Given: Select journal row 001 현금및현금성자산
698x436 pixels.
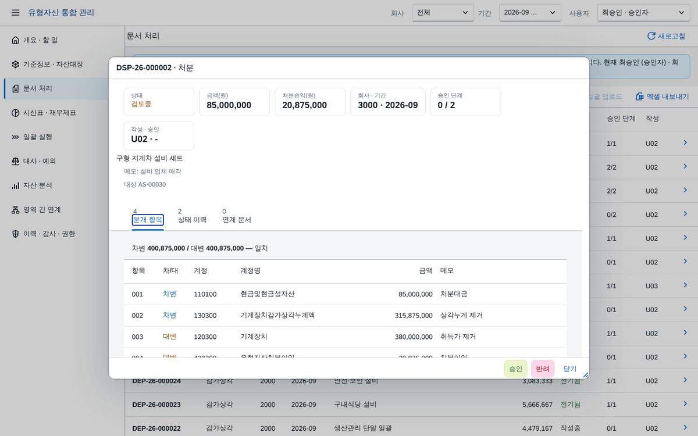Looking at the screenshot, I should coord(345,294).
